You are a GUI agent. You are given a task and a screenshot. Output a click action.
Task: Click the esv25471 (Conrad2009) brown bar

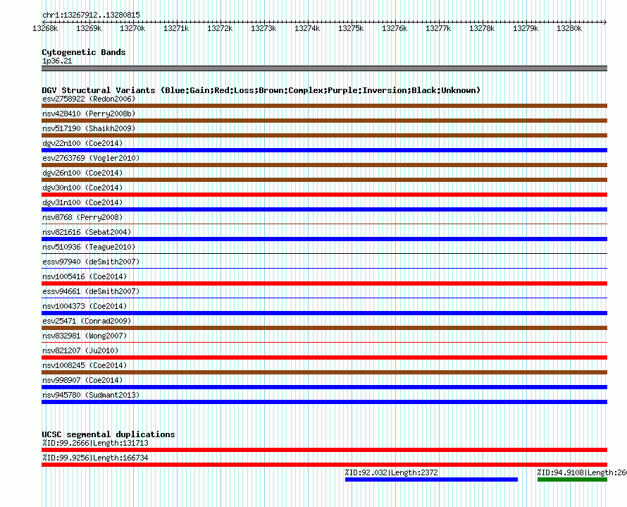(x=324, y=328)
